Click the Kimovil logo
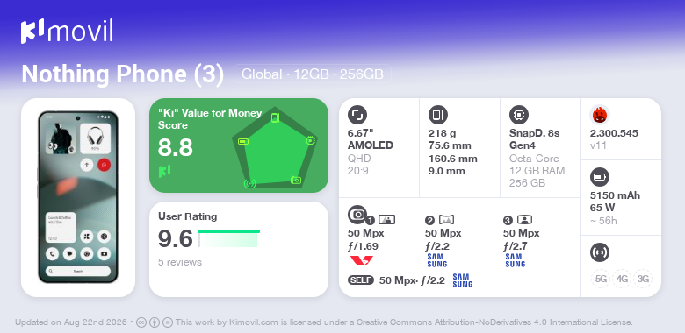685x333 pixels. pos(67,32)
